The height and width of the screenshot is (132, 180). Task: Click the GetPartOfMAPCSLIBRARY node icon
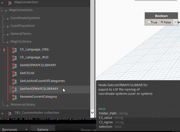[15, 89]
